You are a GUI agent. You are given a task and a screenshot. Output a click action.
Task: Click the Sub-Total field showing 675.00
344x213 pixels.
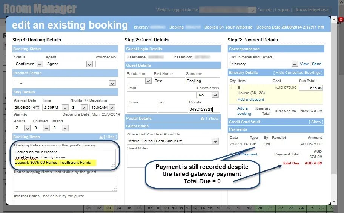point(311,88)
